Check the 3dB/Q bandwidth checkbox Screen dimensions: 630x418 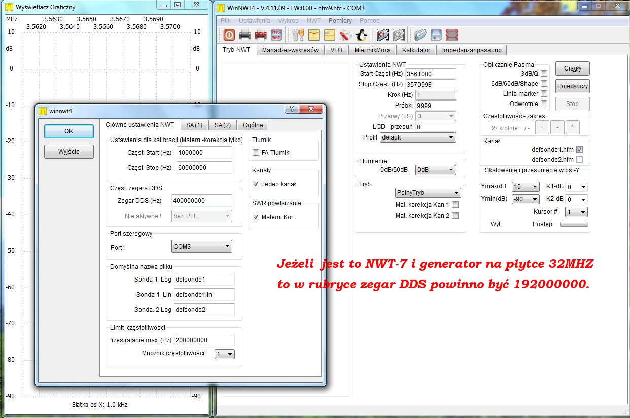tap(544, 74)
